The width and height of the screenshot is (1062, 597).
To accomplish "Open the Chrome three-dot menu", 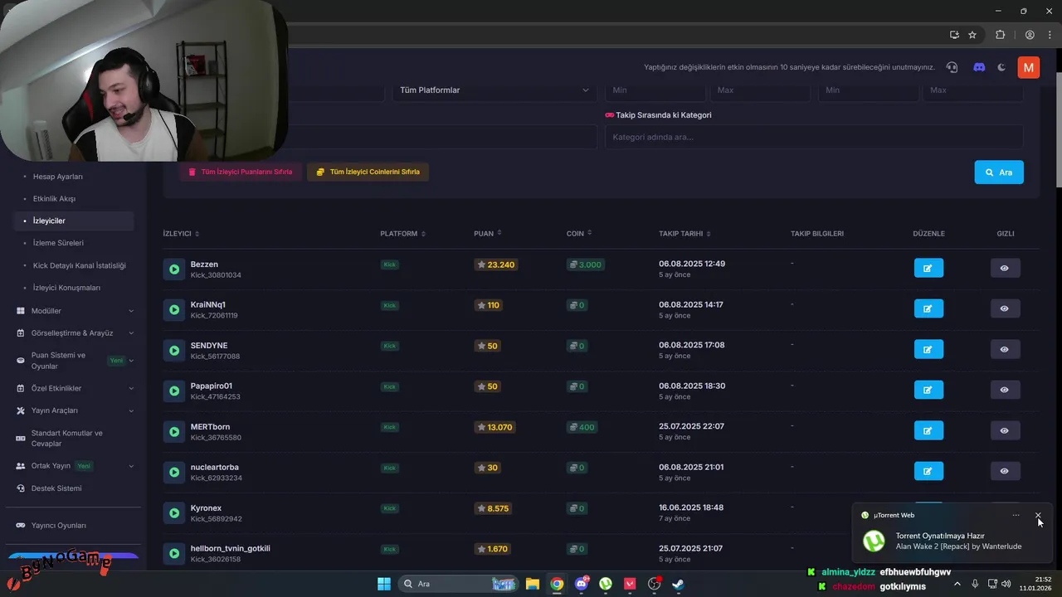I will [x=1050, y=35].
